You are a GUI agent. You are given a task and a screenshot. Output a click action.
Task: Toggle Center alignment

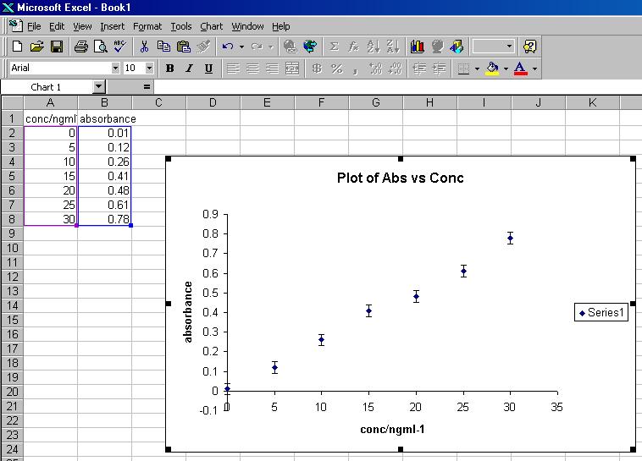click(x=252, y=69)
